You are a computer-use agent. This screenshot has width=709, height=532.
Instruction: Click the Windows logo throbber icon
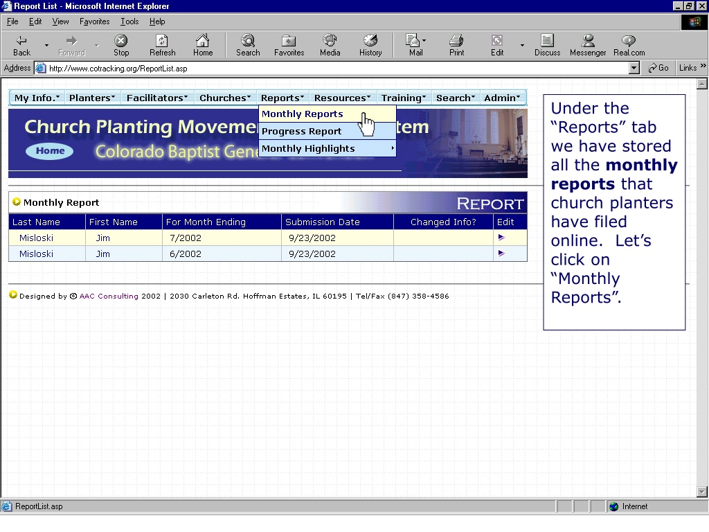(x=694, y=22)
